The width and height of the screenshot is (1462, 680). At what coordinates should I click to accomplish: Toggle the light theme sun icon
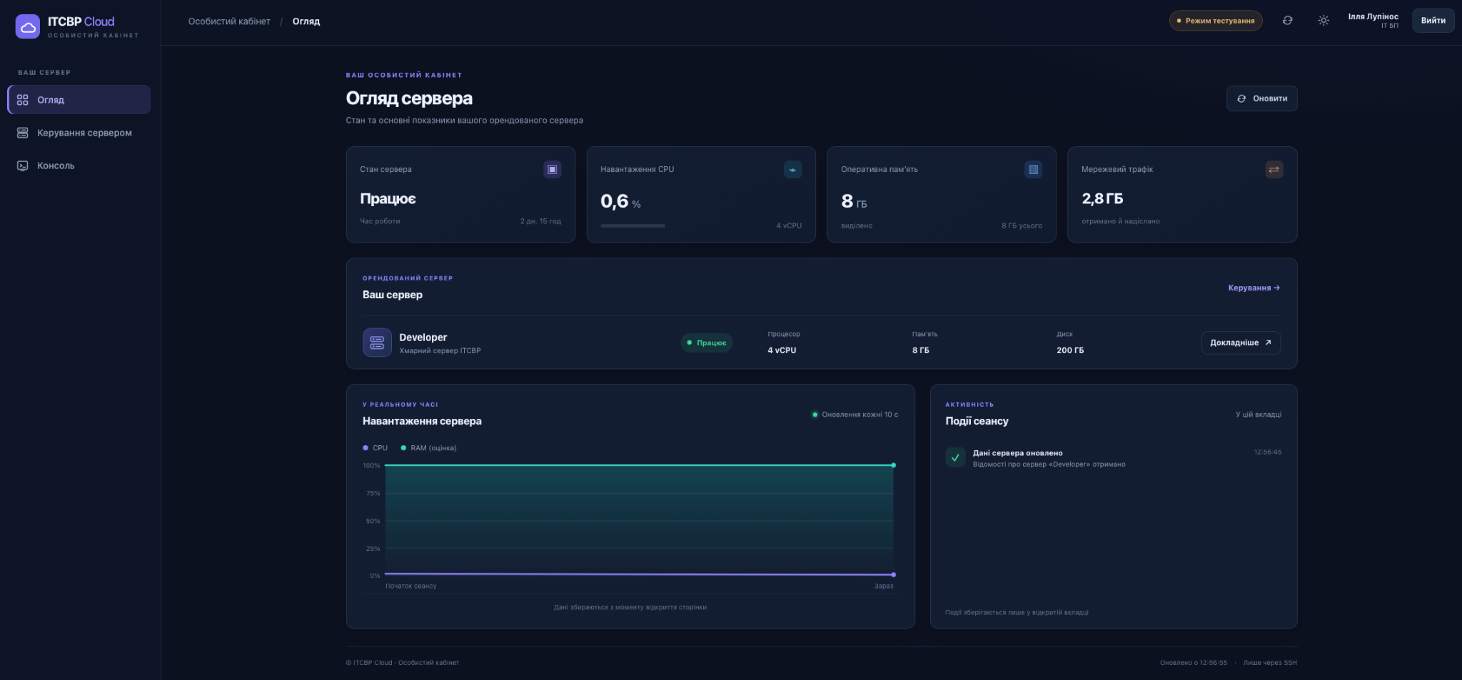click(x=1324, y=21)
